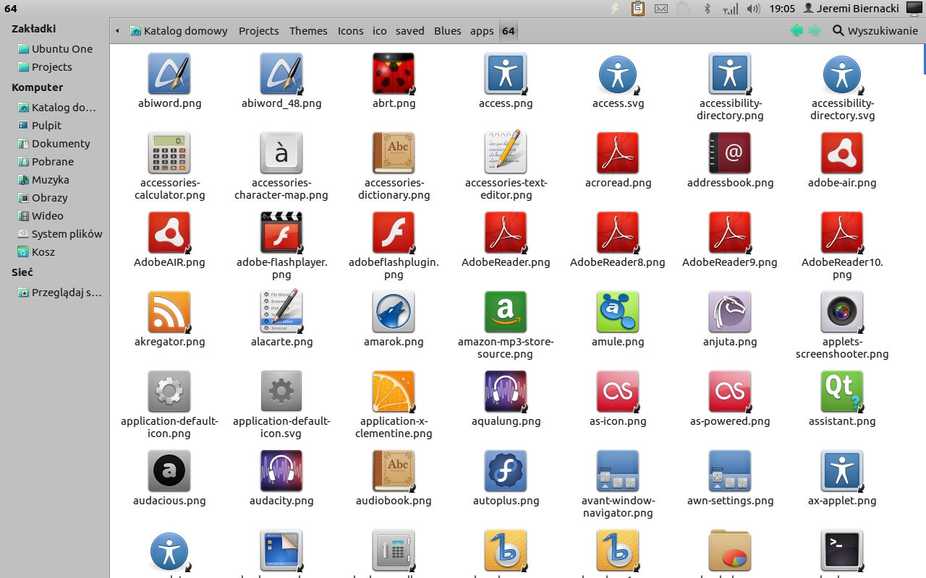
Task: Click the green back arrow
Action: click(797, 30)
